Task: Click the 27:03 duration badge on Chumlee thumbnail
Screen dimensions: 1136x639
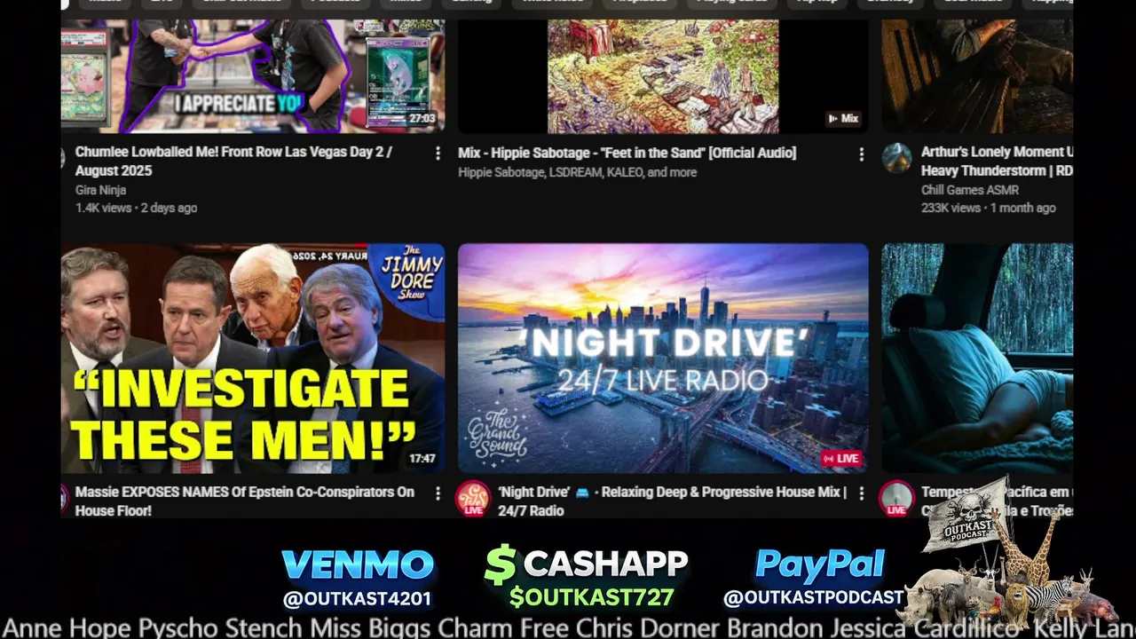Action: 422,118
